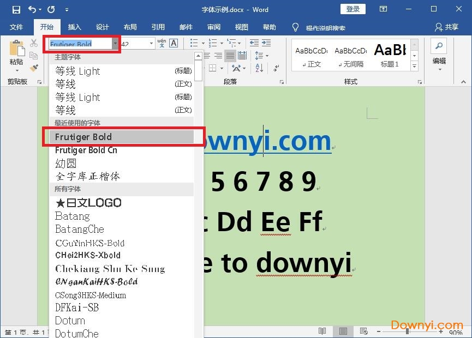Click the Decrease Indent icon

click(x=253, y=43)
